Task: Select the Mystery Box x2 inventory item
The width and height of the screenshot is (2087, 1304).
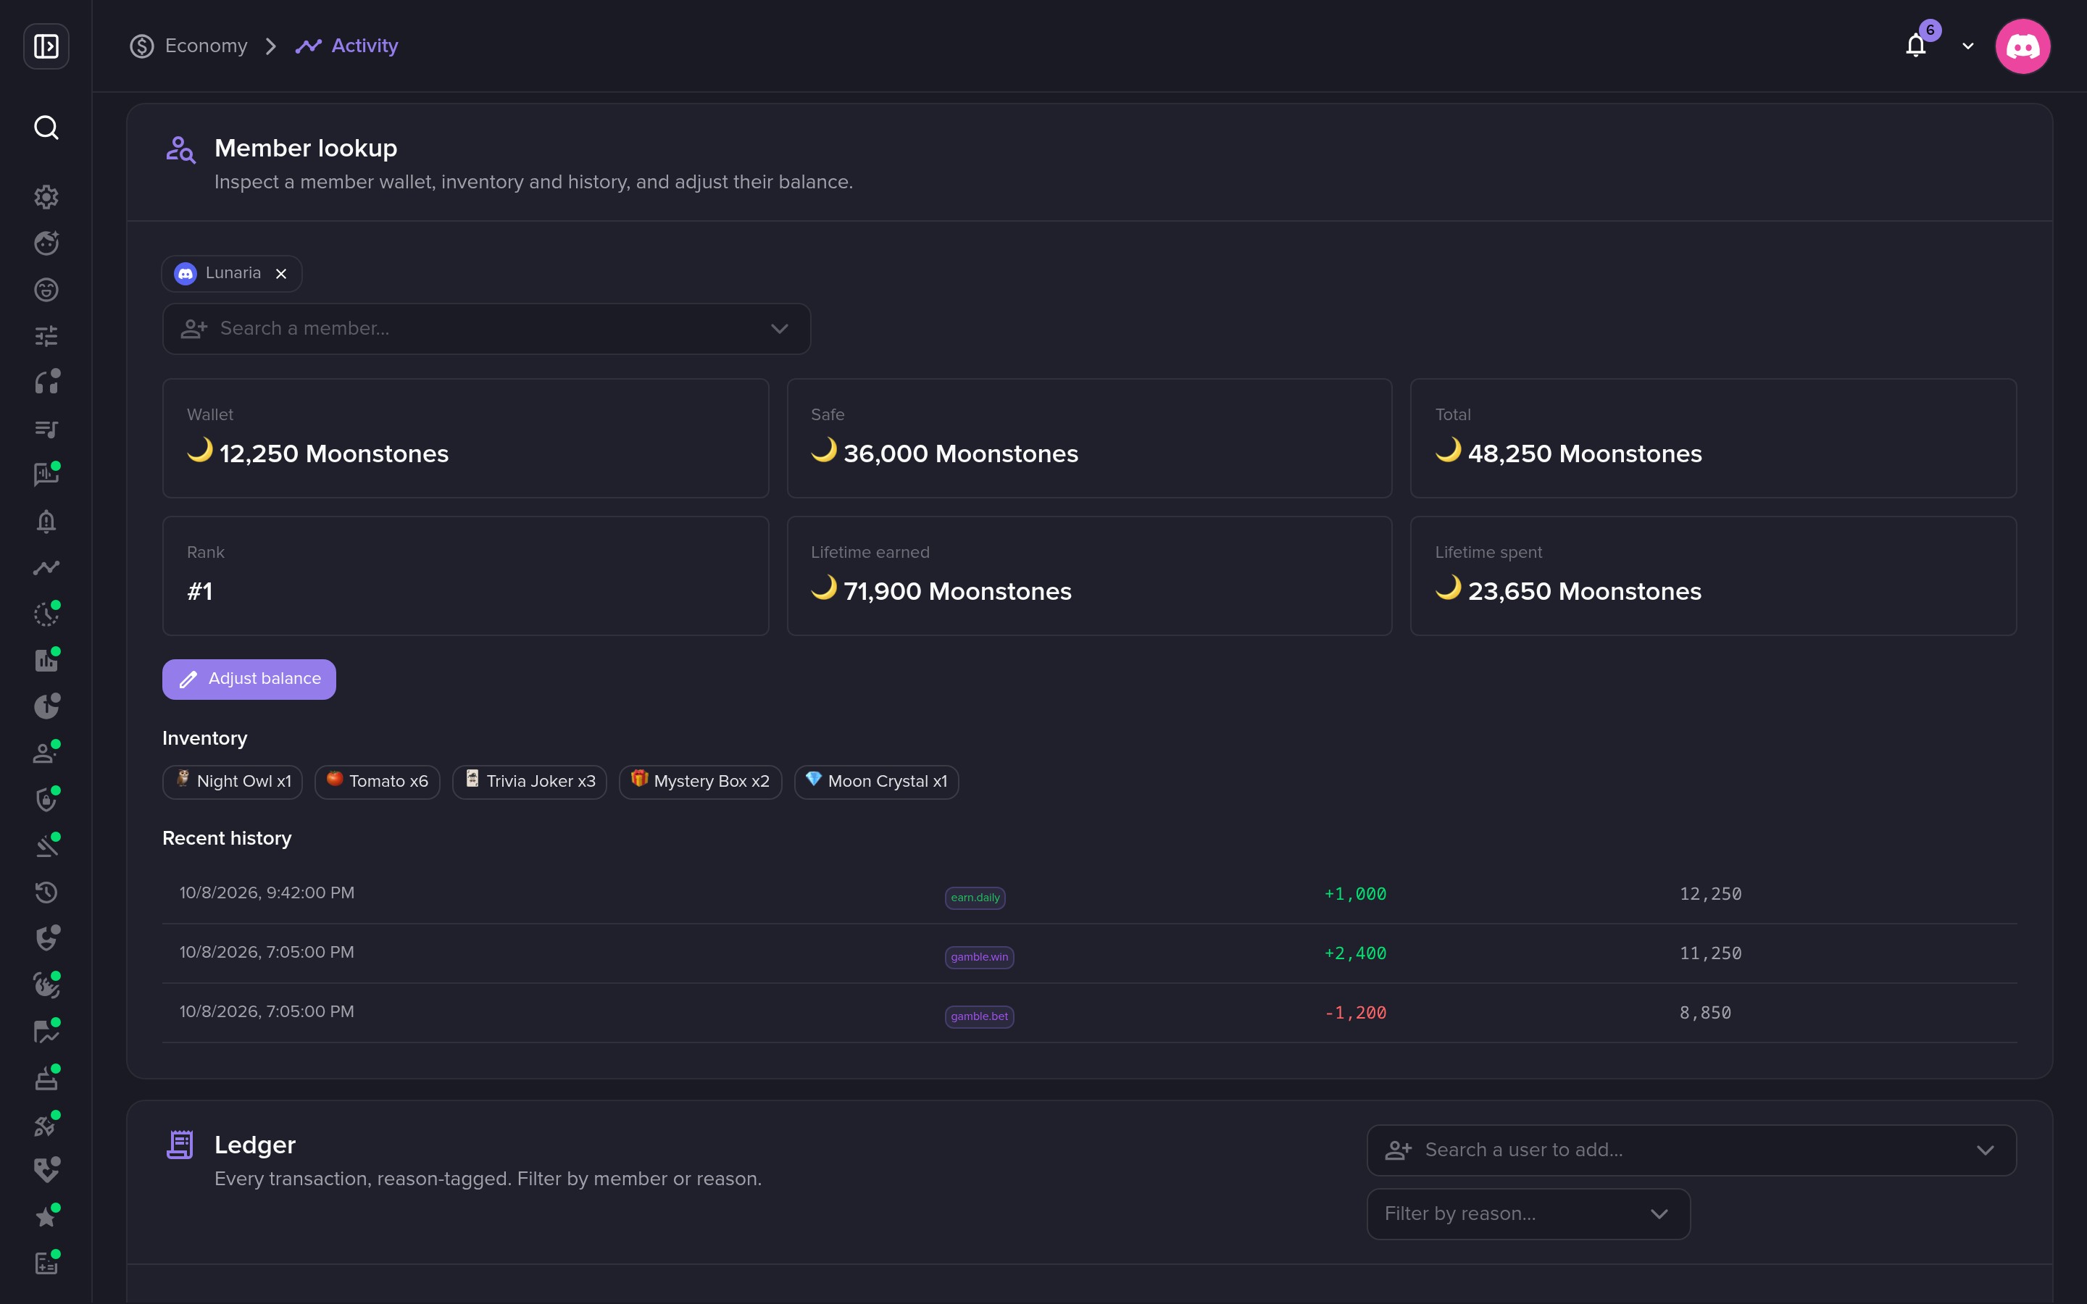Action: 700,782
